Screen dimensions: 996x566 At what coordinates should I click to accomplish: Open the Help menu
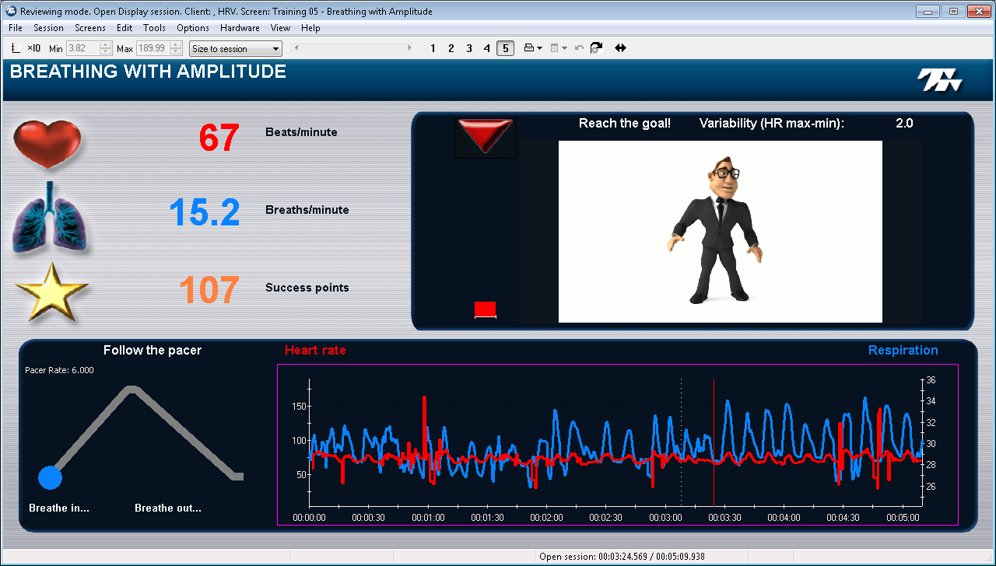(x=310, y=28)
